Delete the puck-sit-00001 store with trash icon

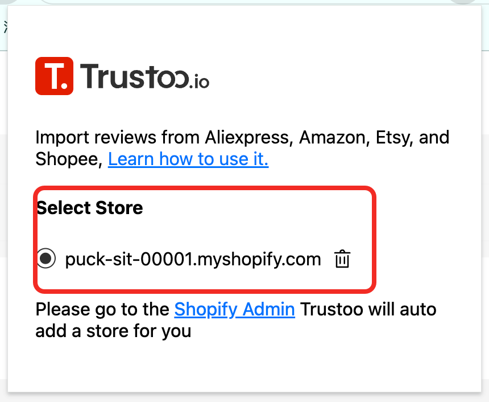pos(342,259)
